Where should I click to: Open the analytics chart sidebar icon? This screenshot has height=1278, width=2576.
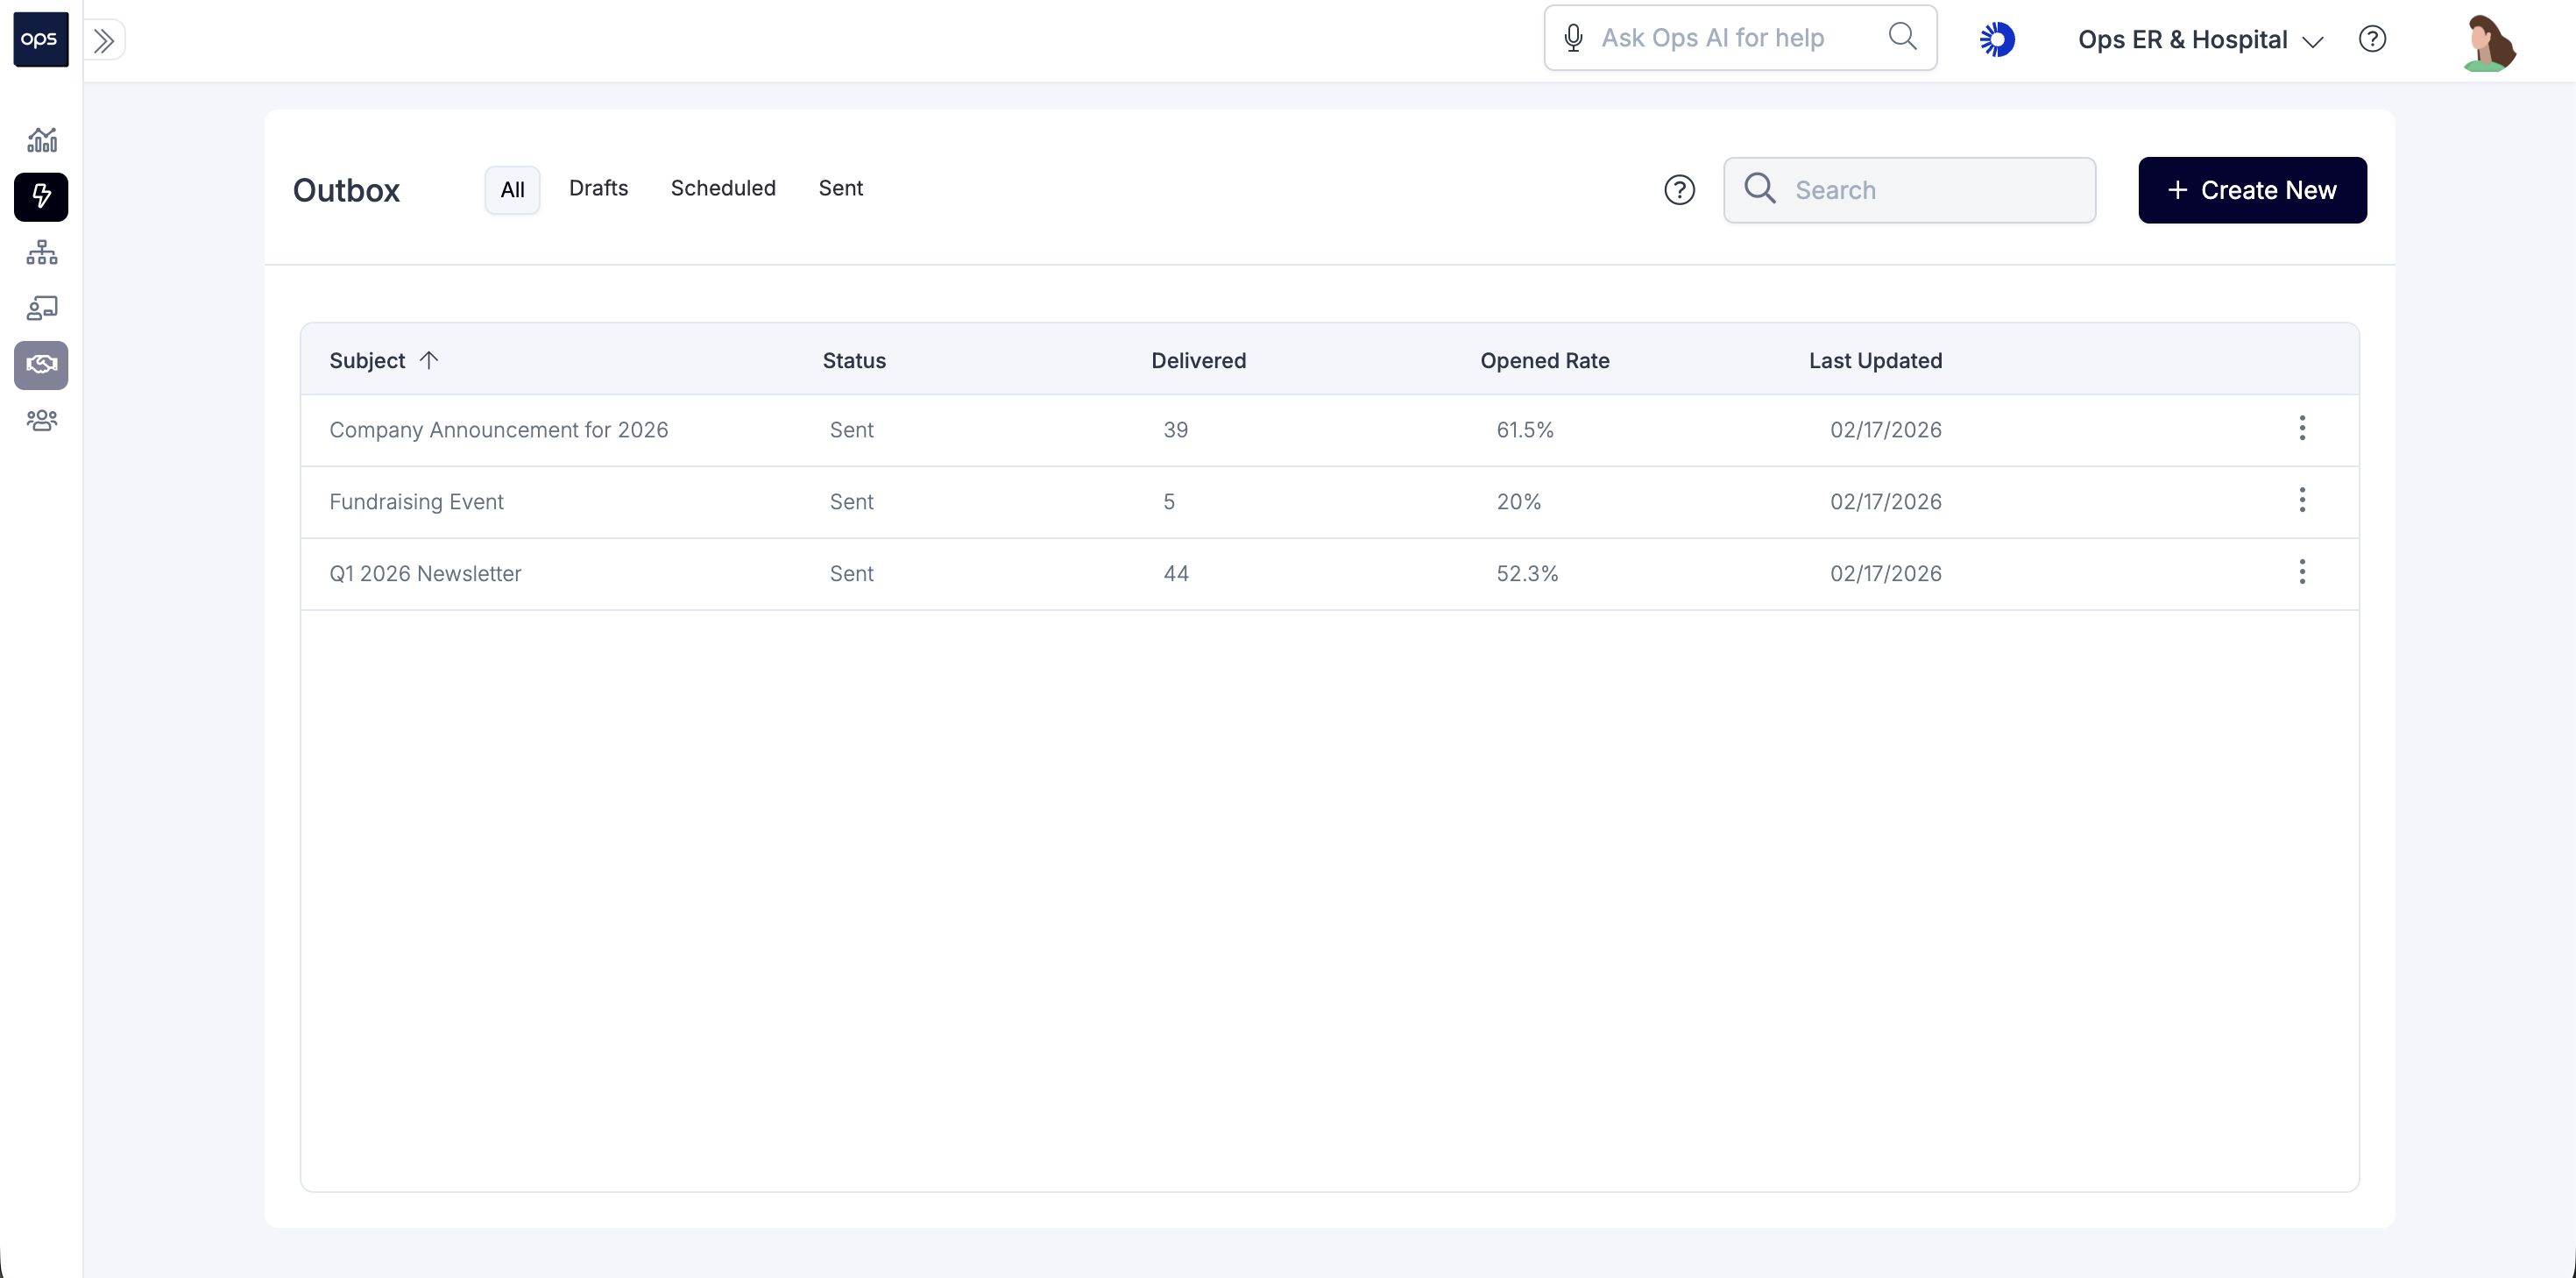click(x=41, y=139)
